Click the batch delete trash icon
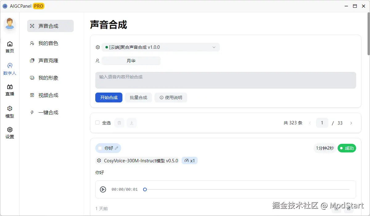Viewport: 370px width, 216px height. 119,123
